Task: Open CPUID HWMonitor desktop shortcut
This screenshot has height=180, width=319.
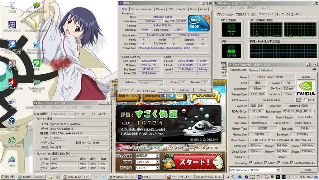Action: 12,84
